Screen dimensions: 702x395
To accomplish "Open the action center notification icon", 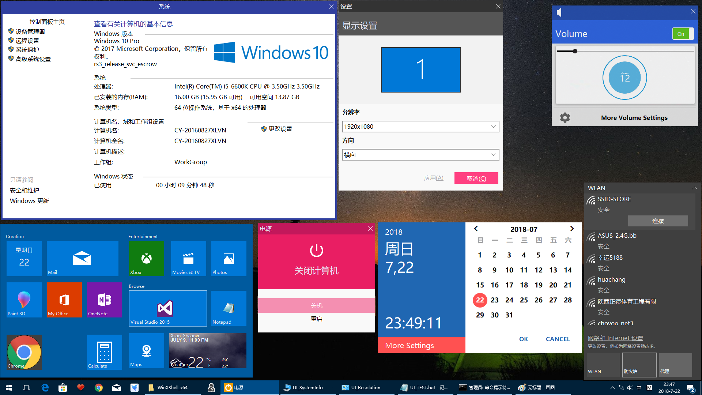I will click(x=691, y=388).
